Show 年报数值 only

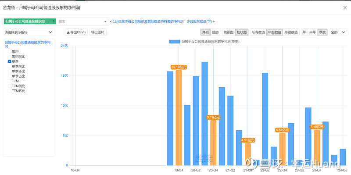tap(275, 32)
